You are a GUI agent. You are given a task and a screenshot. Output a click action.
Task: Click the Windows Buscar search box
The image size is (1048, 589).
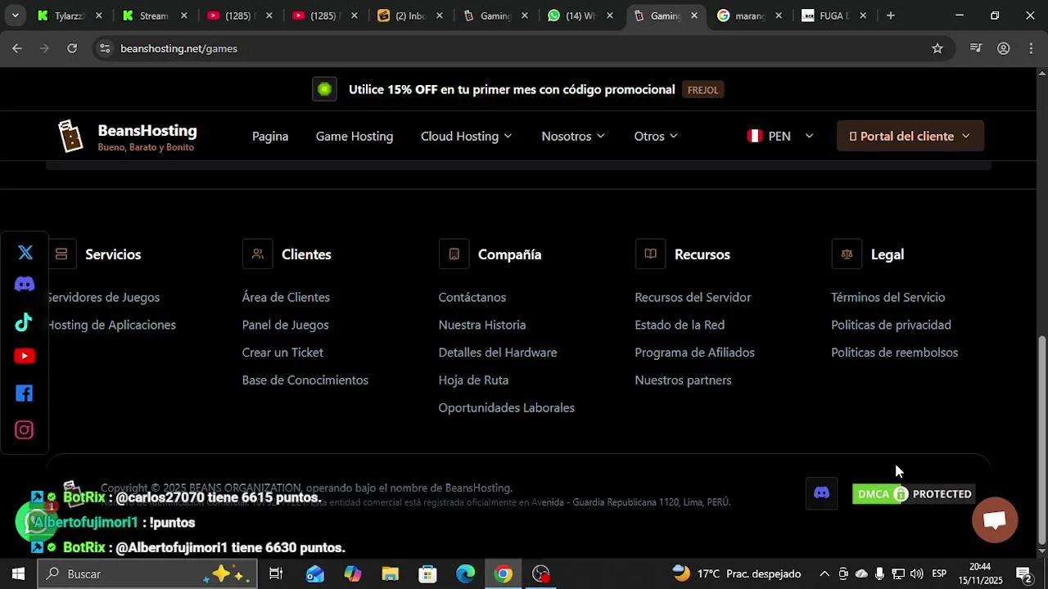(147, 573)
